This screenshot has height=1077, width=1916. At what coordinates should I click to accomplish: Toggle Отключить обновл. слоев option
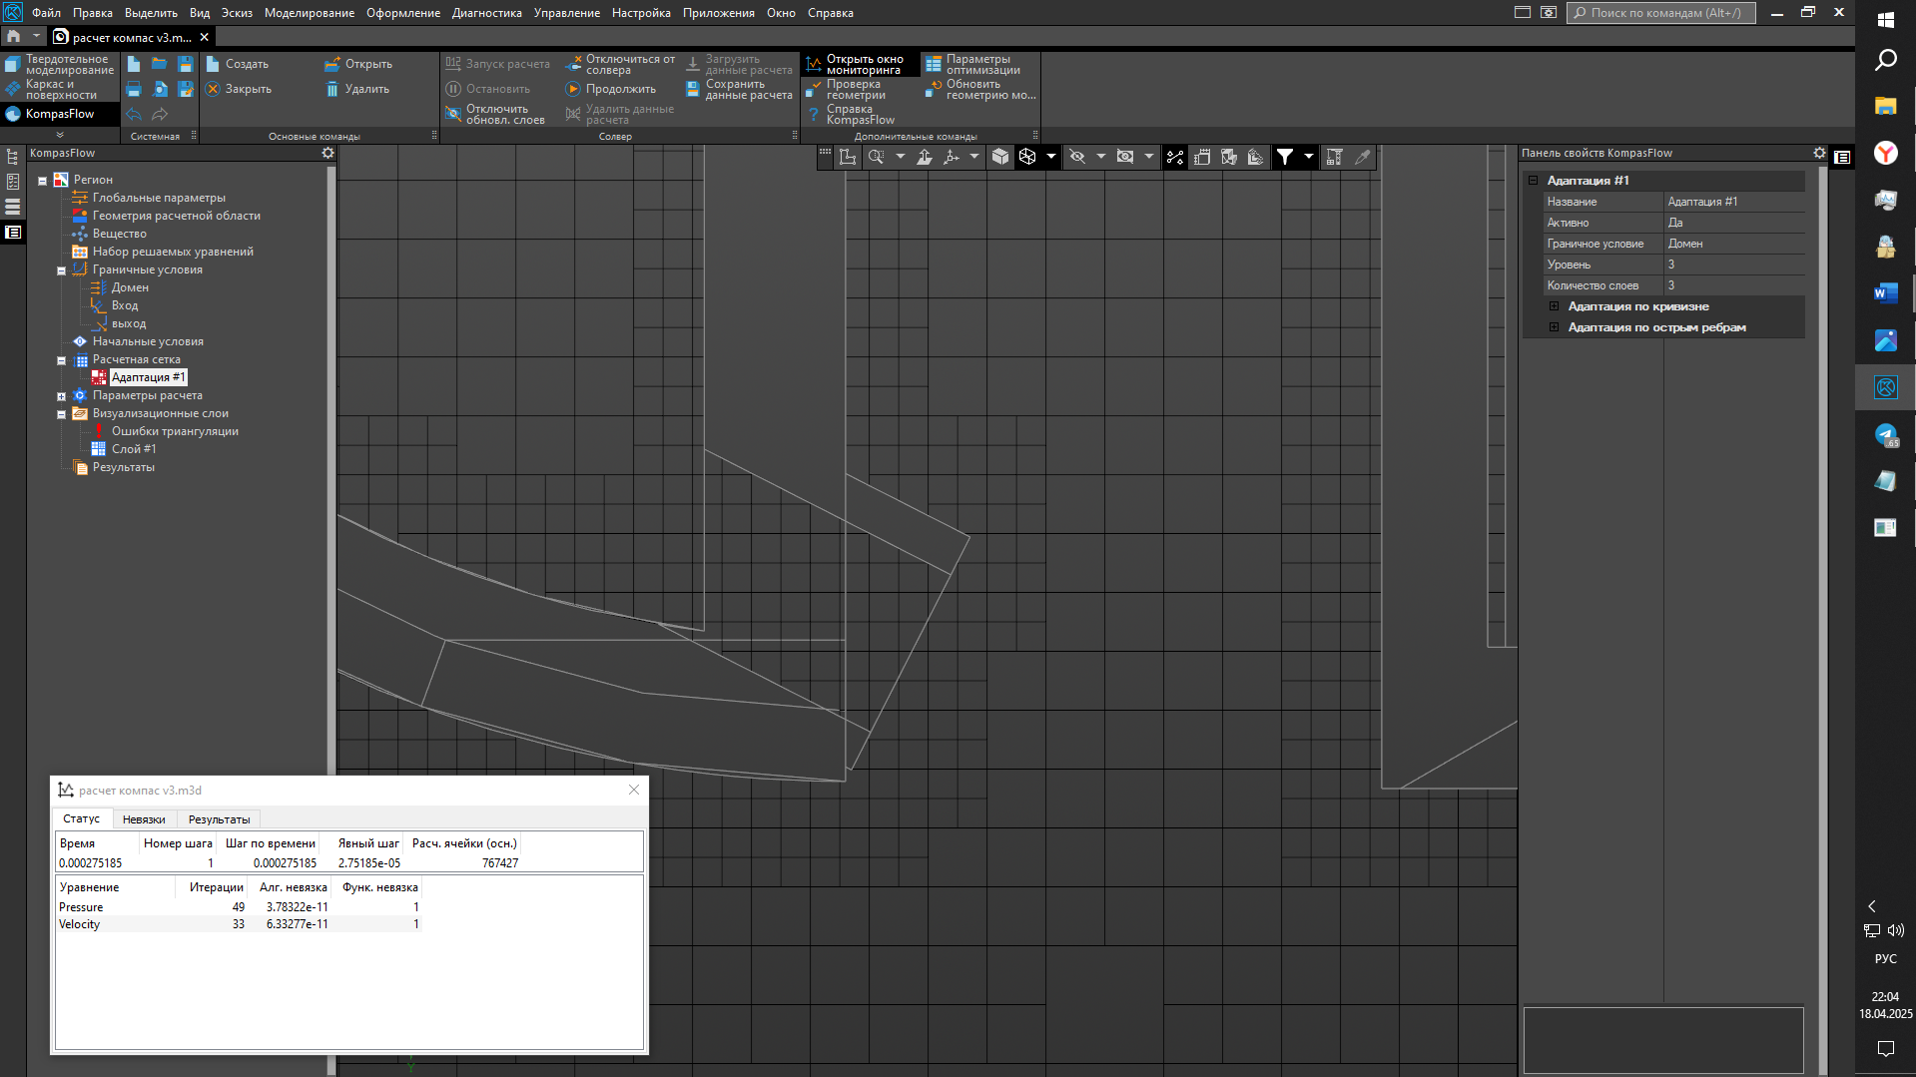(x=453, y=114)
